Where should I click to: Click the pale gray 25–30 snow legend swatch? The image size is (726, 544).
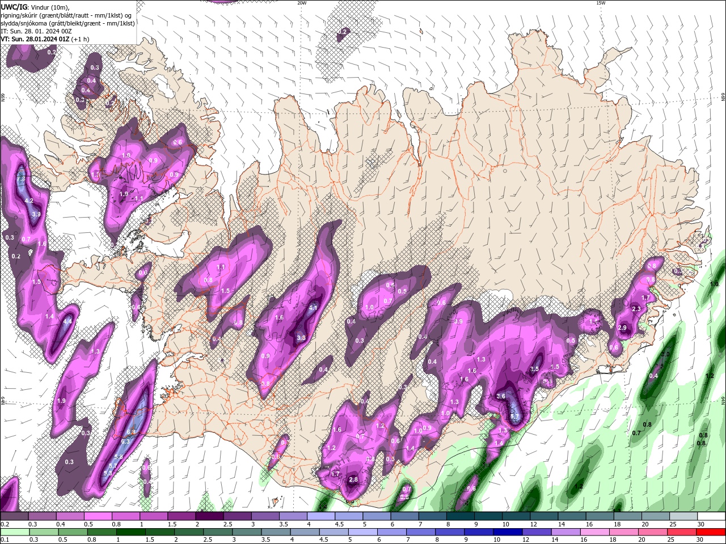(x=683, y=516)
